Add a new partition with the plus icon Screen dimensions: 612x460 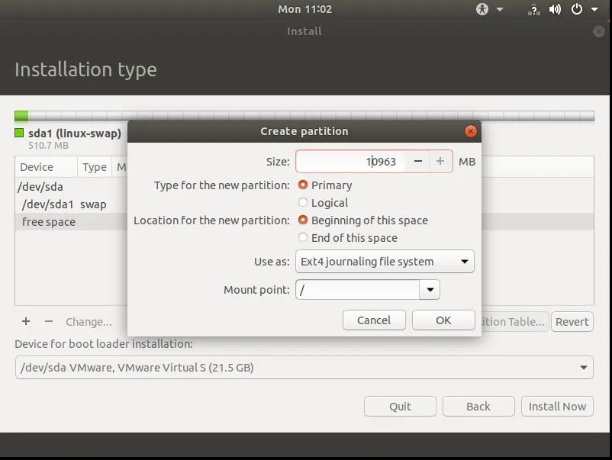click(25, 321)
